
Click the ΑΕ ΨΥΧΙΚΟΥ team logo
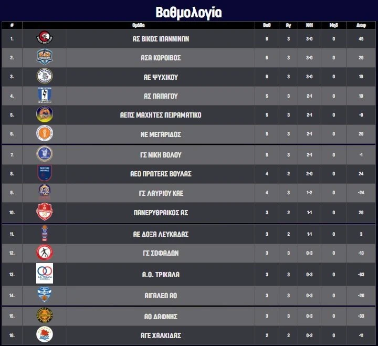click(x=45, y=77)
